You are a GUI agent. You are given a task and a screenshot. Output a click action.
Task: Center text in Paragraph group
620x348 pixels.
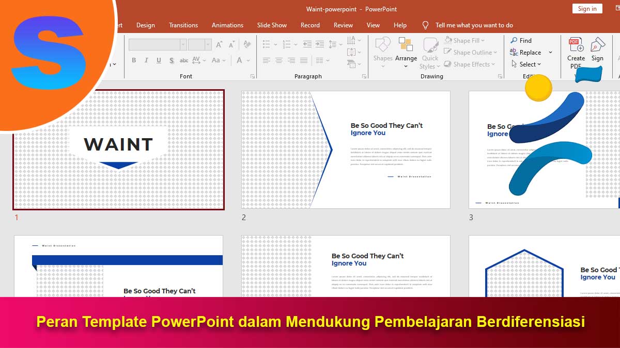pyautogui.click(x=279, y=60)
